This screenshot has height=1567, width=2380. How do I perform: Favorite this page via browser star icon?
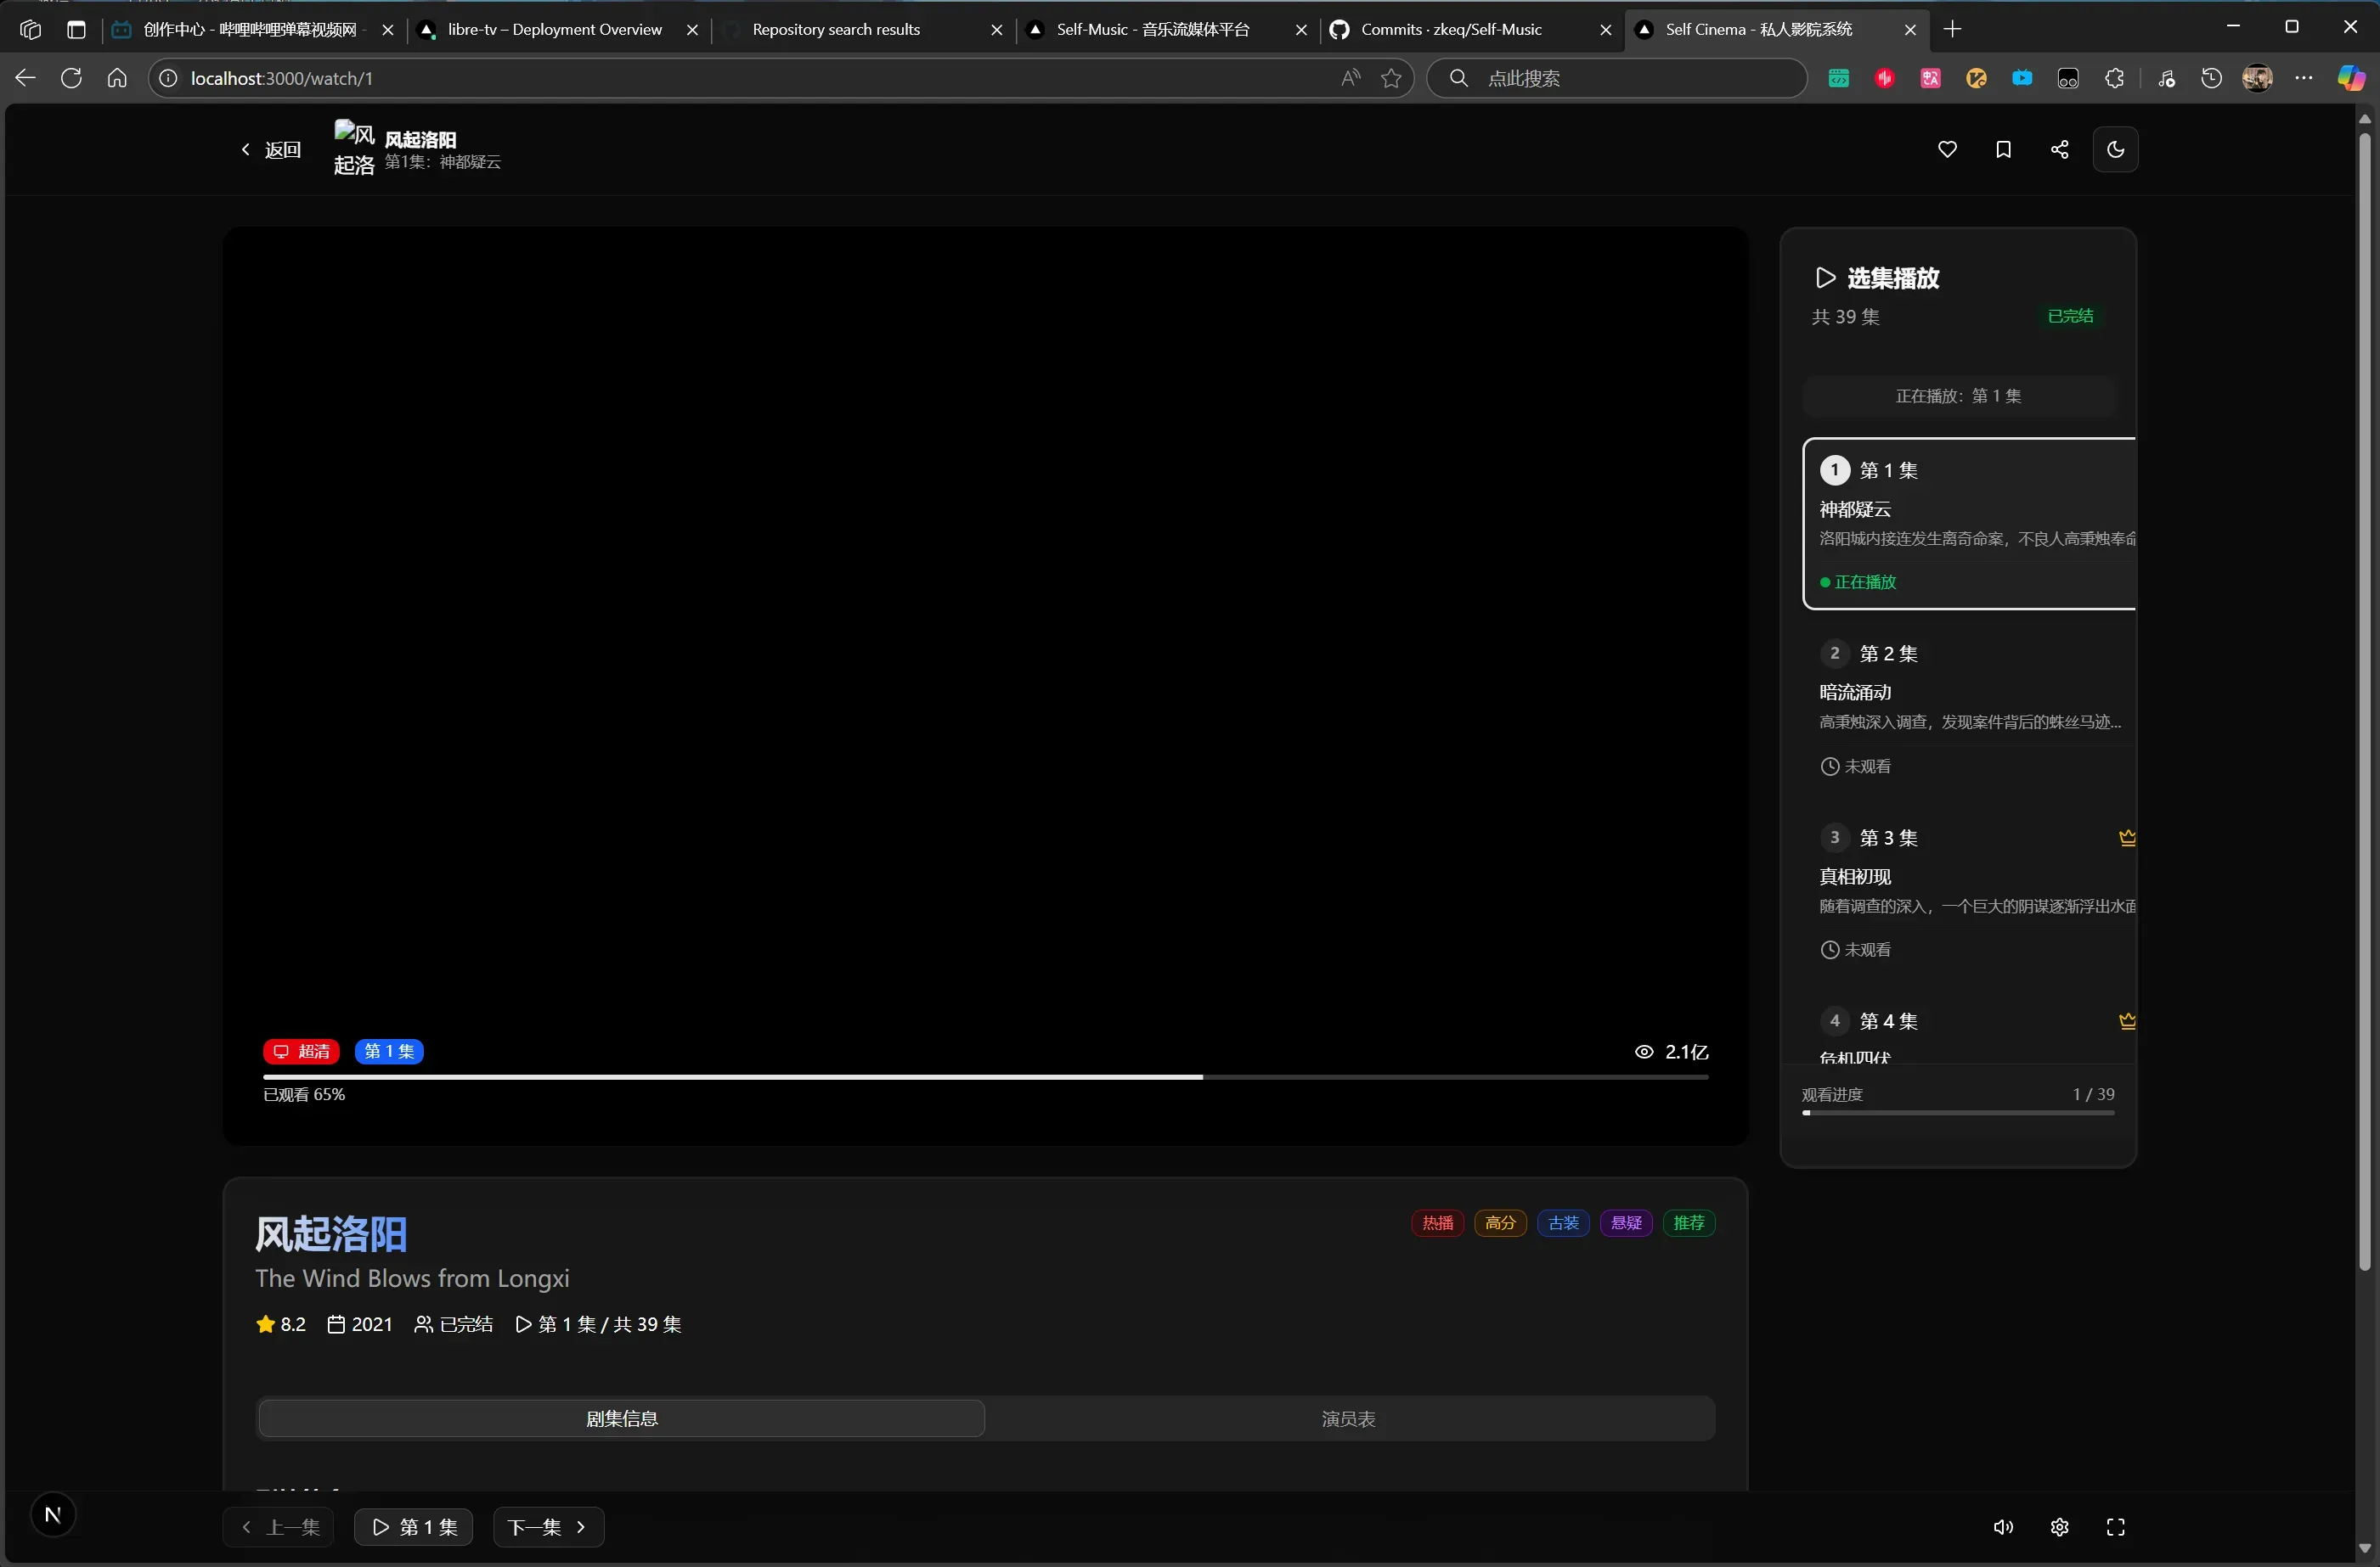[1391, 78]
